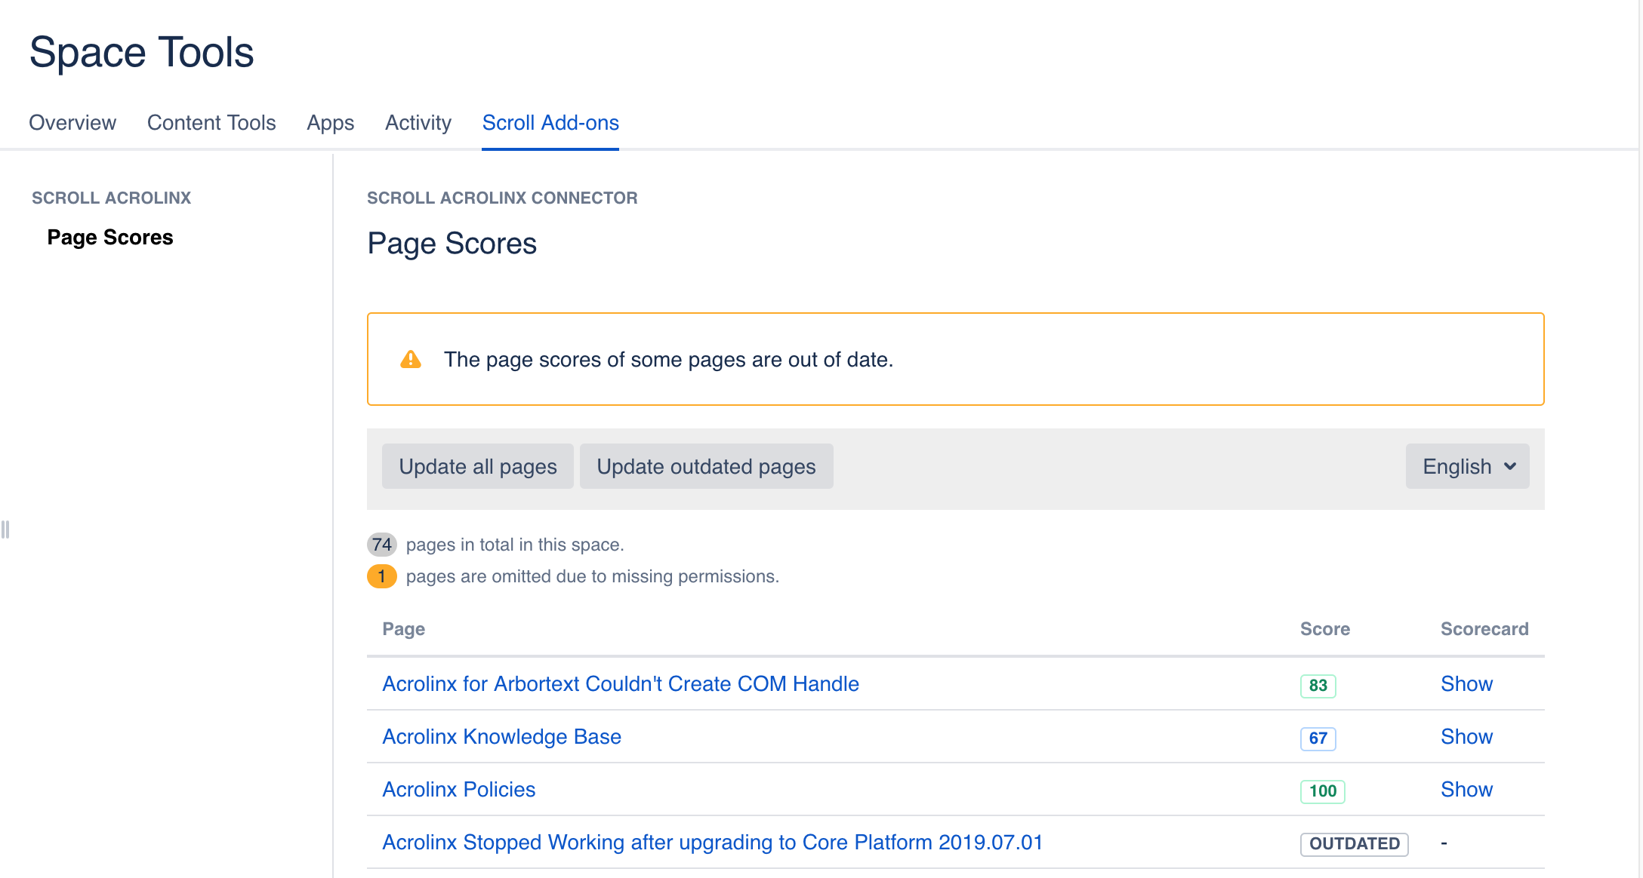Image resolution: width=1643 pixels, height=878 pixels.
Task: Click the Space Tools heading
Action: tap(141, 52)
